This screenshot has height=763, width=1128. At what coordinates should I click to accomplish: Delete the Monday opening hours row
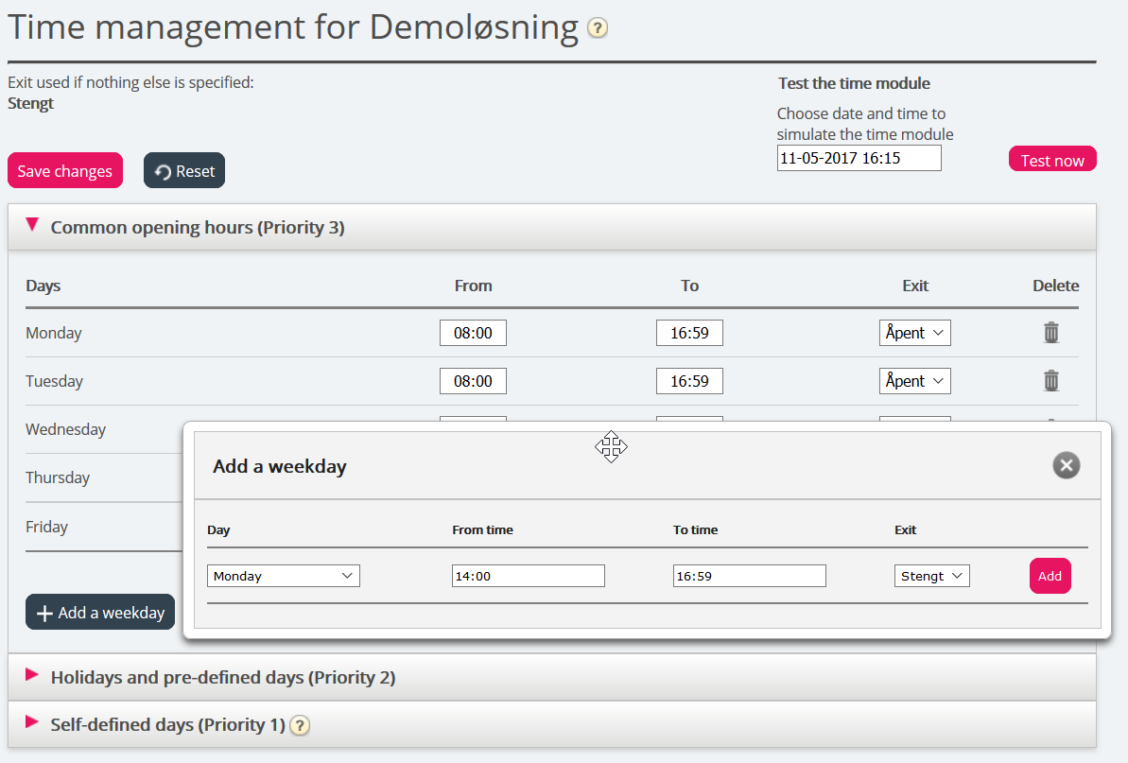click(x=1050, y=333)
